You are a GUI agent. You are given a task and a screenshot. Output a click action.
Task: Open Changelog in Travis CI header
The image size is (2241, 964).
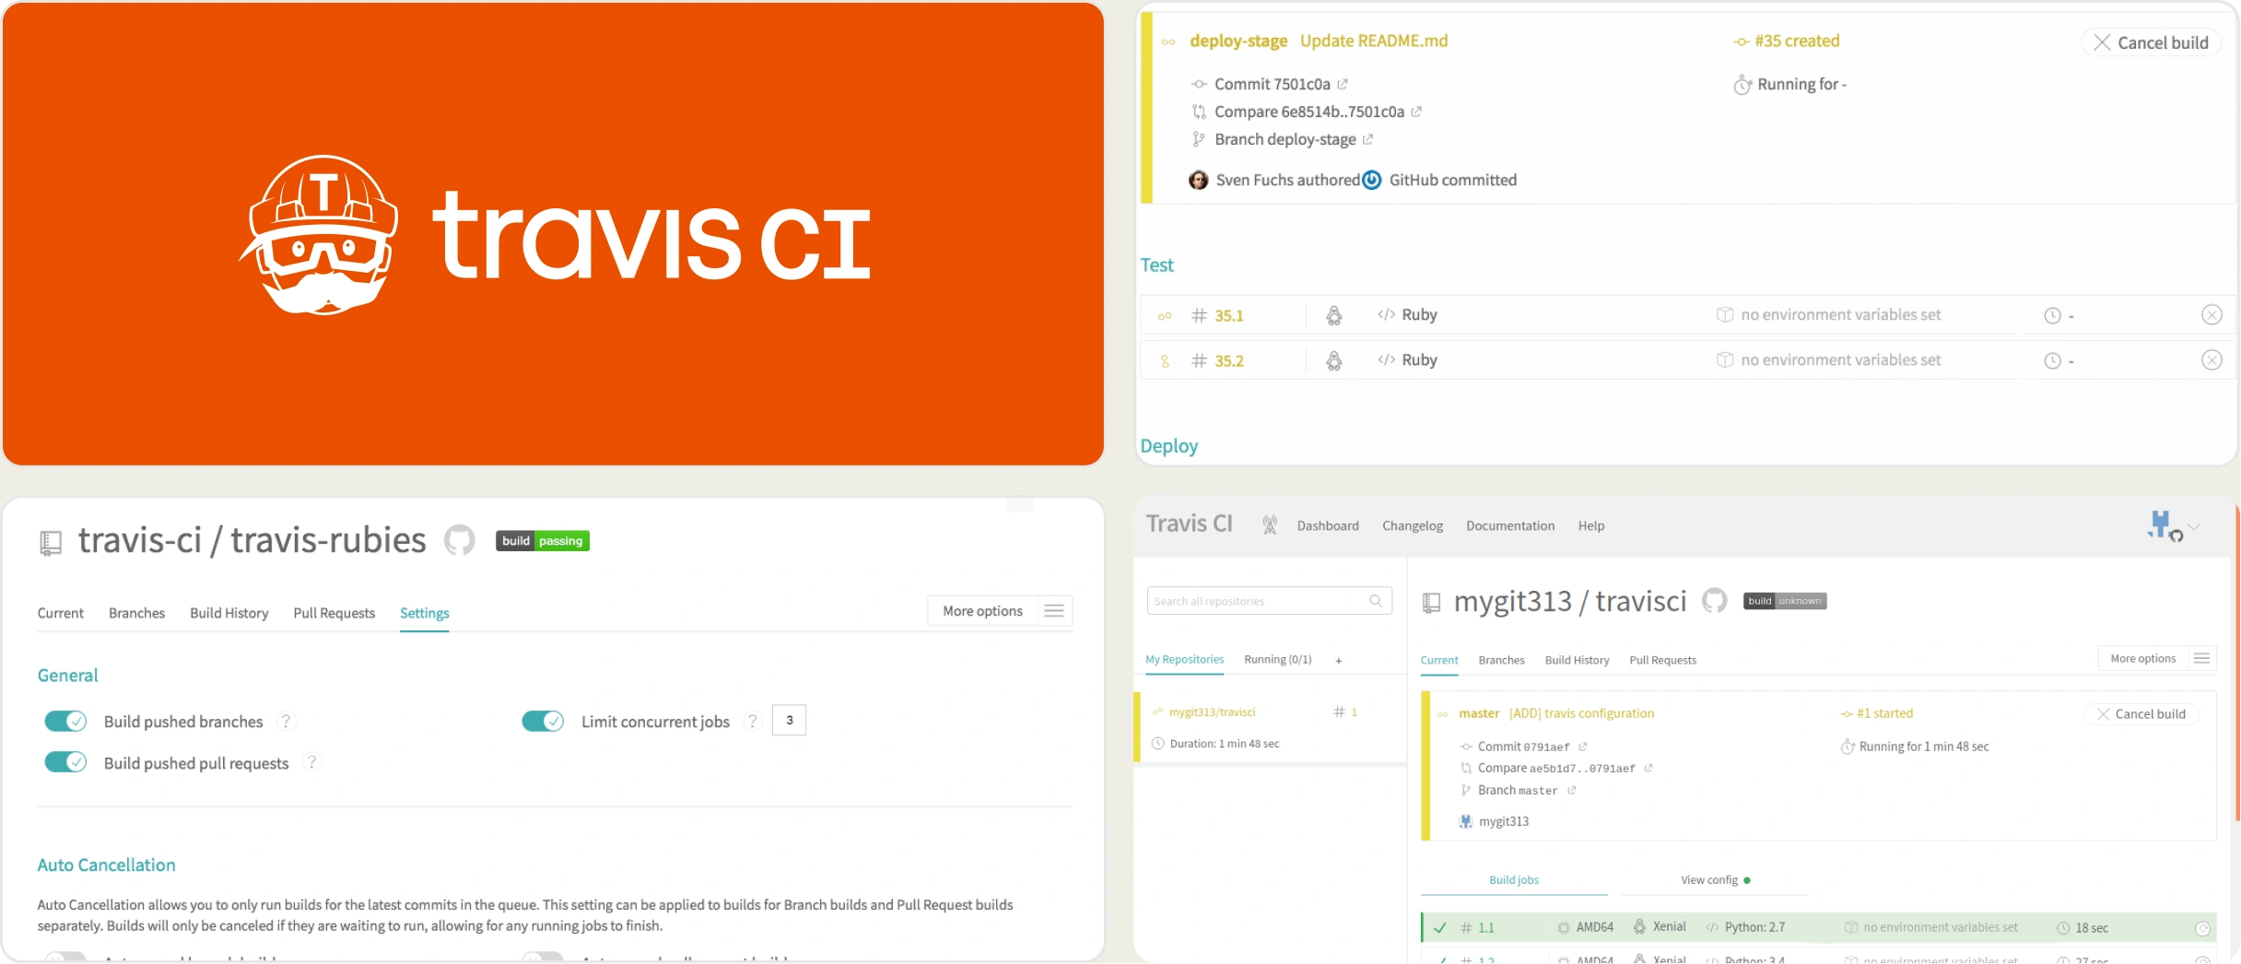click(1413, 526)
